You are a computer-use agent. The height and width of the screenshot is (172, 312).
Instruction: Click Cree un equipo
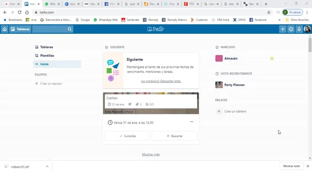pyautogui.click(x=51, y=83)
